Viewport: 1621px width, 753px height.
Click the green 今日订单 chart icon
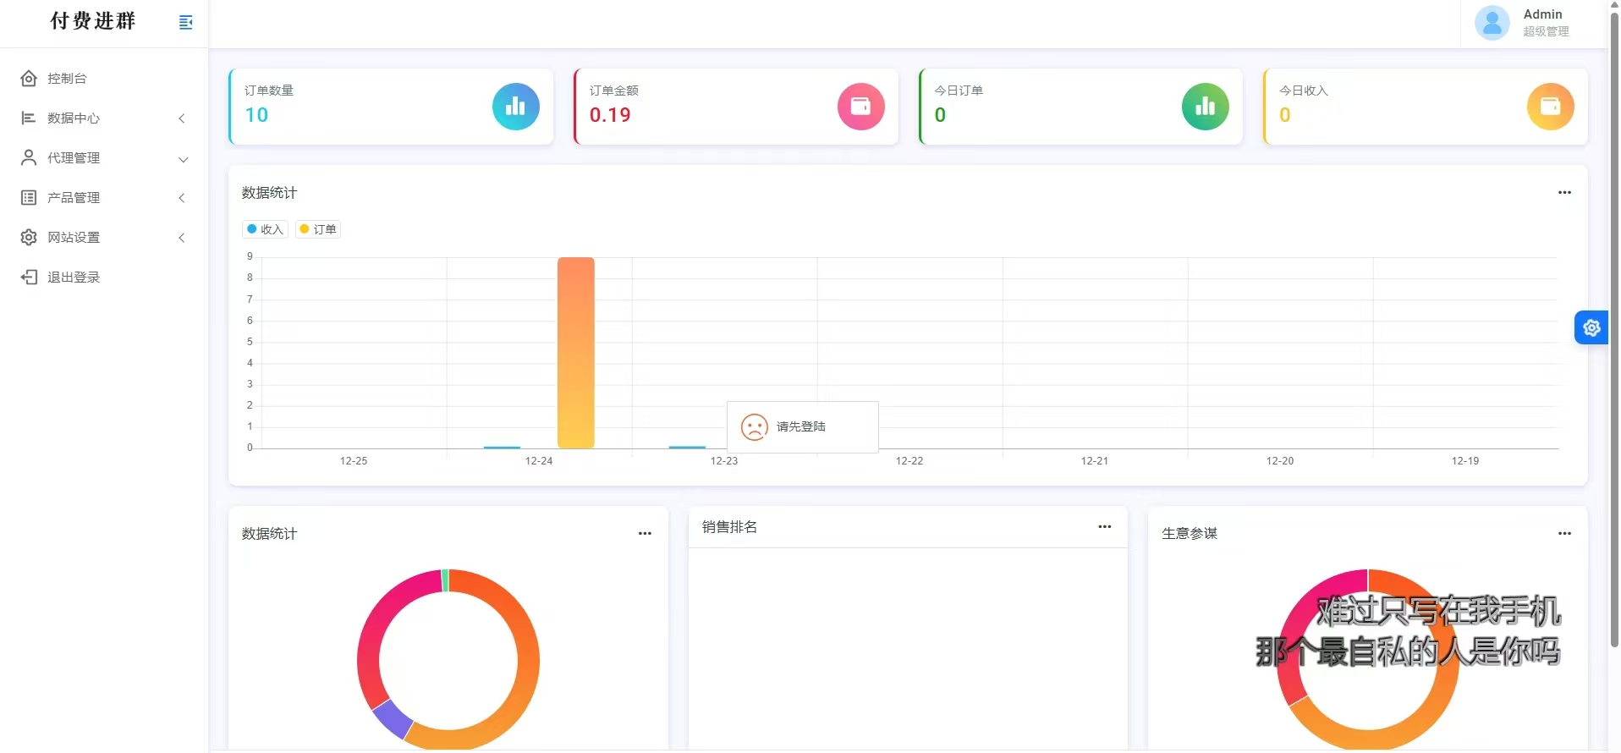click(1205, 107)
